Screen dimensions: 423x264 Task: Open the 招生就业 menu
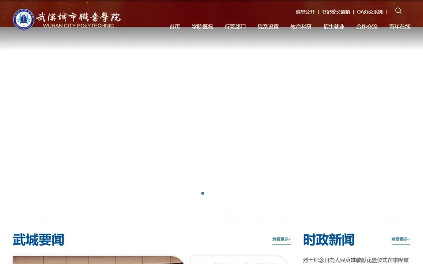pyautogui.click(x=334, y=26)
